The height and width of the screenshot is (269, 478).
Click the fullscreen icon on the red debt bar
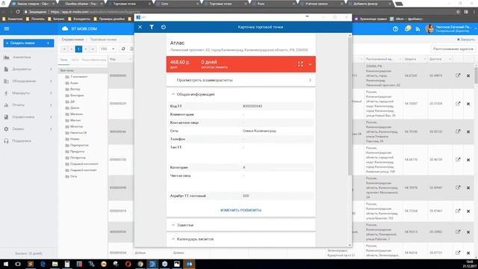pos(300,64)
